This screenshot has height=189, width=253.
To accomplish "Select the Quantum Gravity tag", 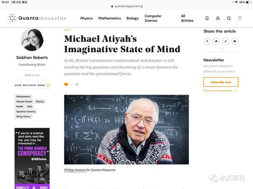I will coord(26,111).
